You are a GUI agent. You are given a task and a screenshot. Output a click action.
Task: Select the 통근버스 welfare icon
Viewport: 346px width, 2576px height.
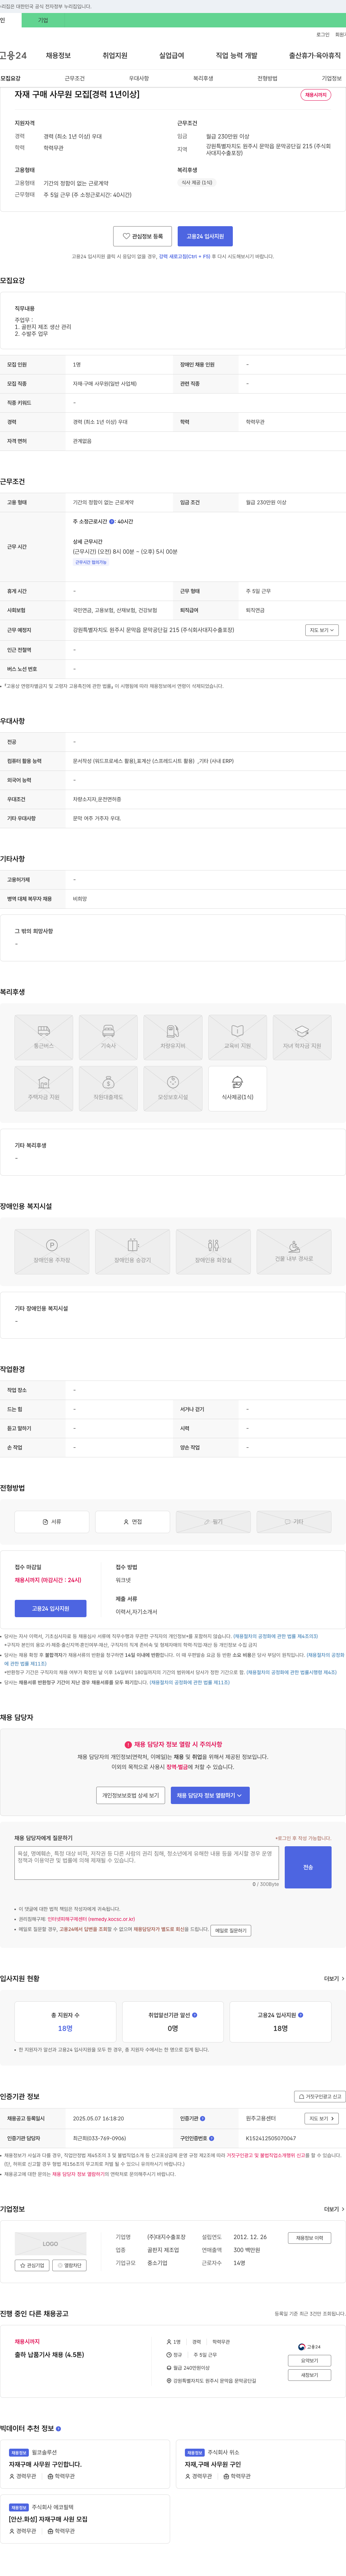pyautogui.click(x=44, y=1037)
